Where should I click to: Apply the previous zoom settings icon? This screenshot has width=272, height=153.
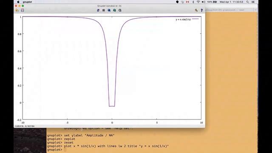coord(109,10)
